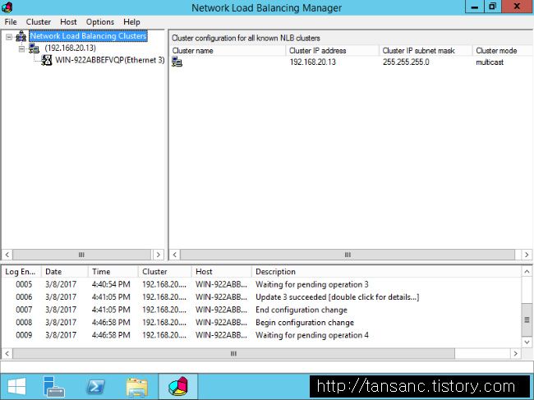Click the log pane scroll down arrow

tap(527, 343)
